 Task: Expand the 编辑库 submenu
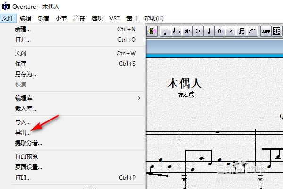(x=79, y=98)
